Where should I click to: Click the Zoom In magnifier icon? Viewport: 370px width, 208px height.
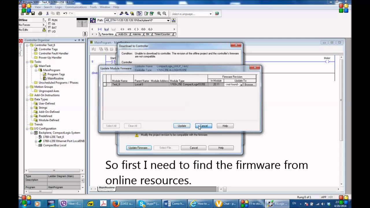159,14
